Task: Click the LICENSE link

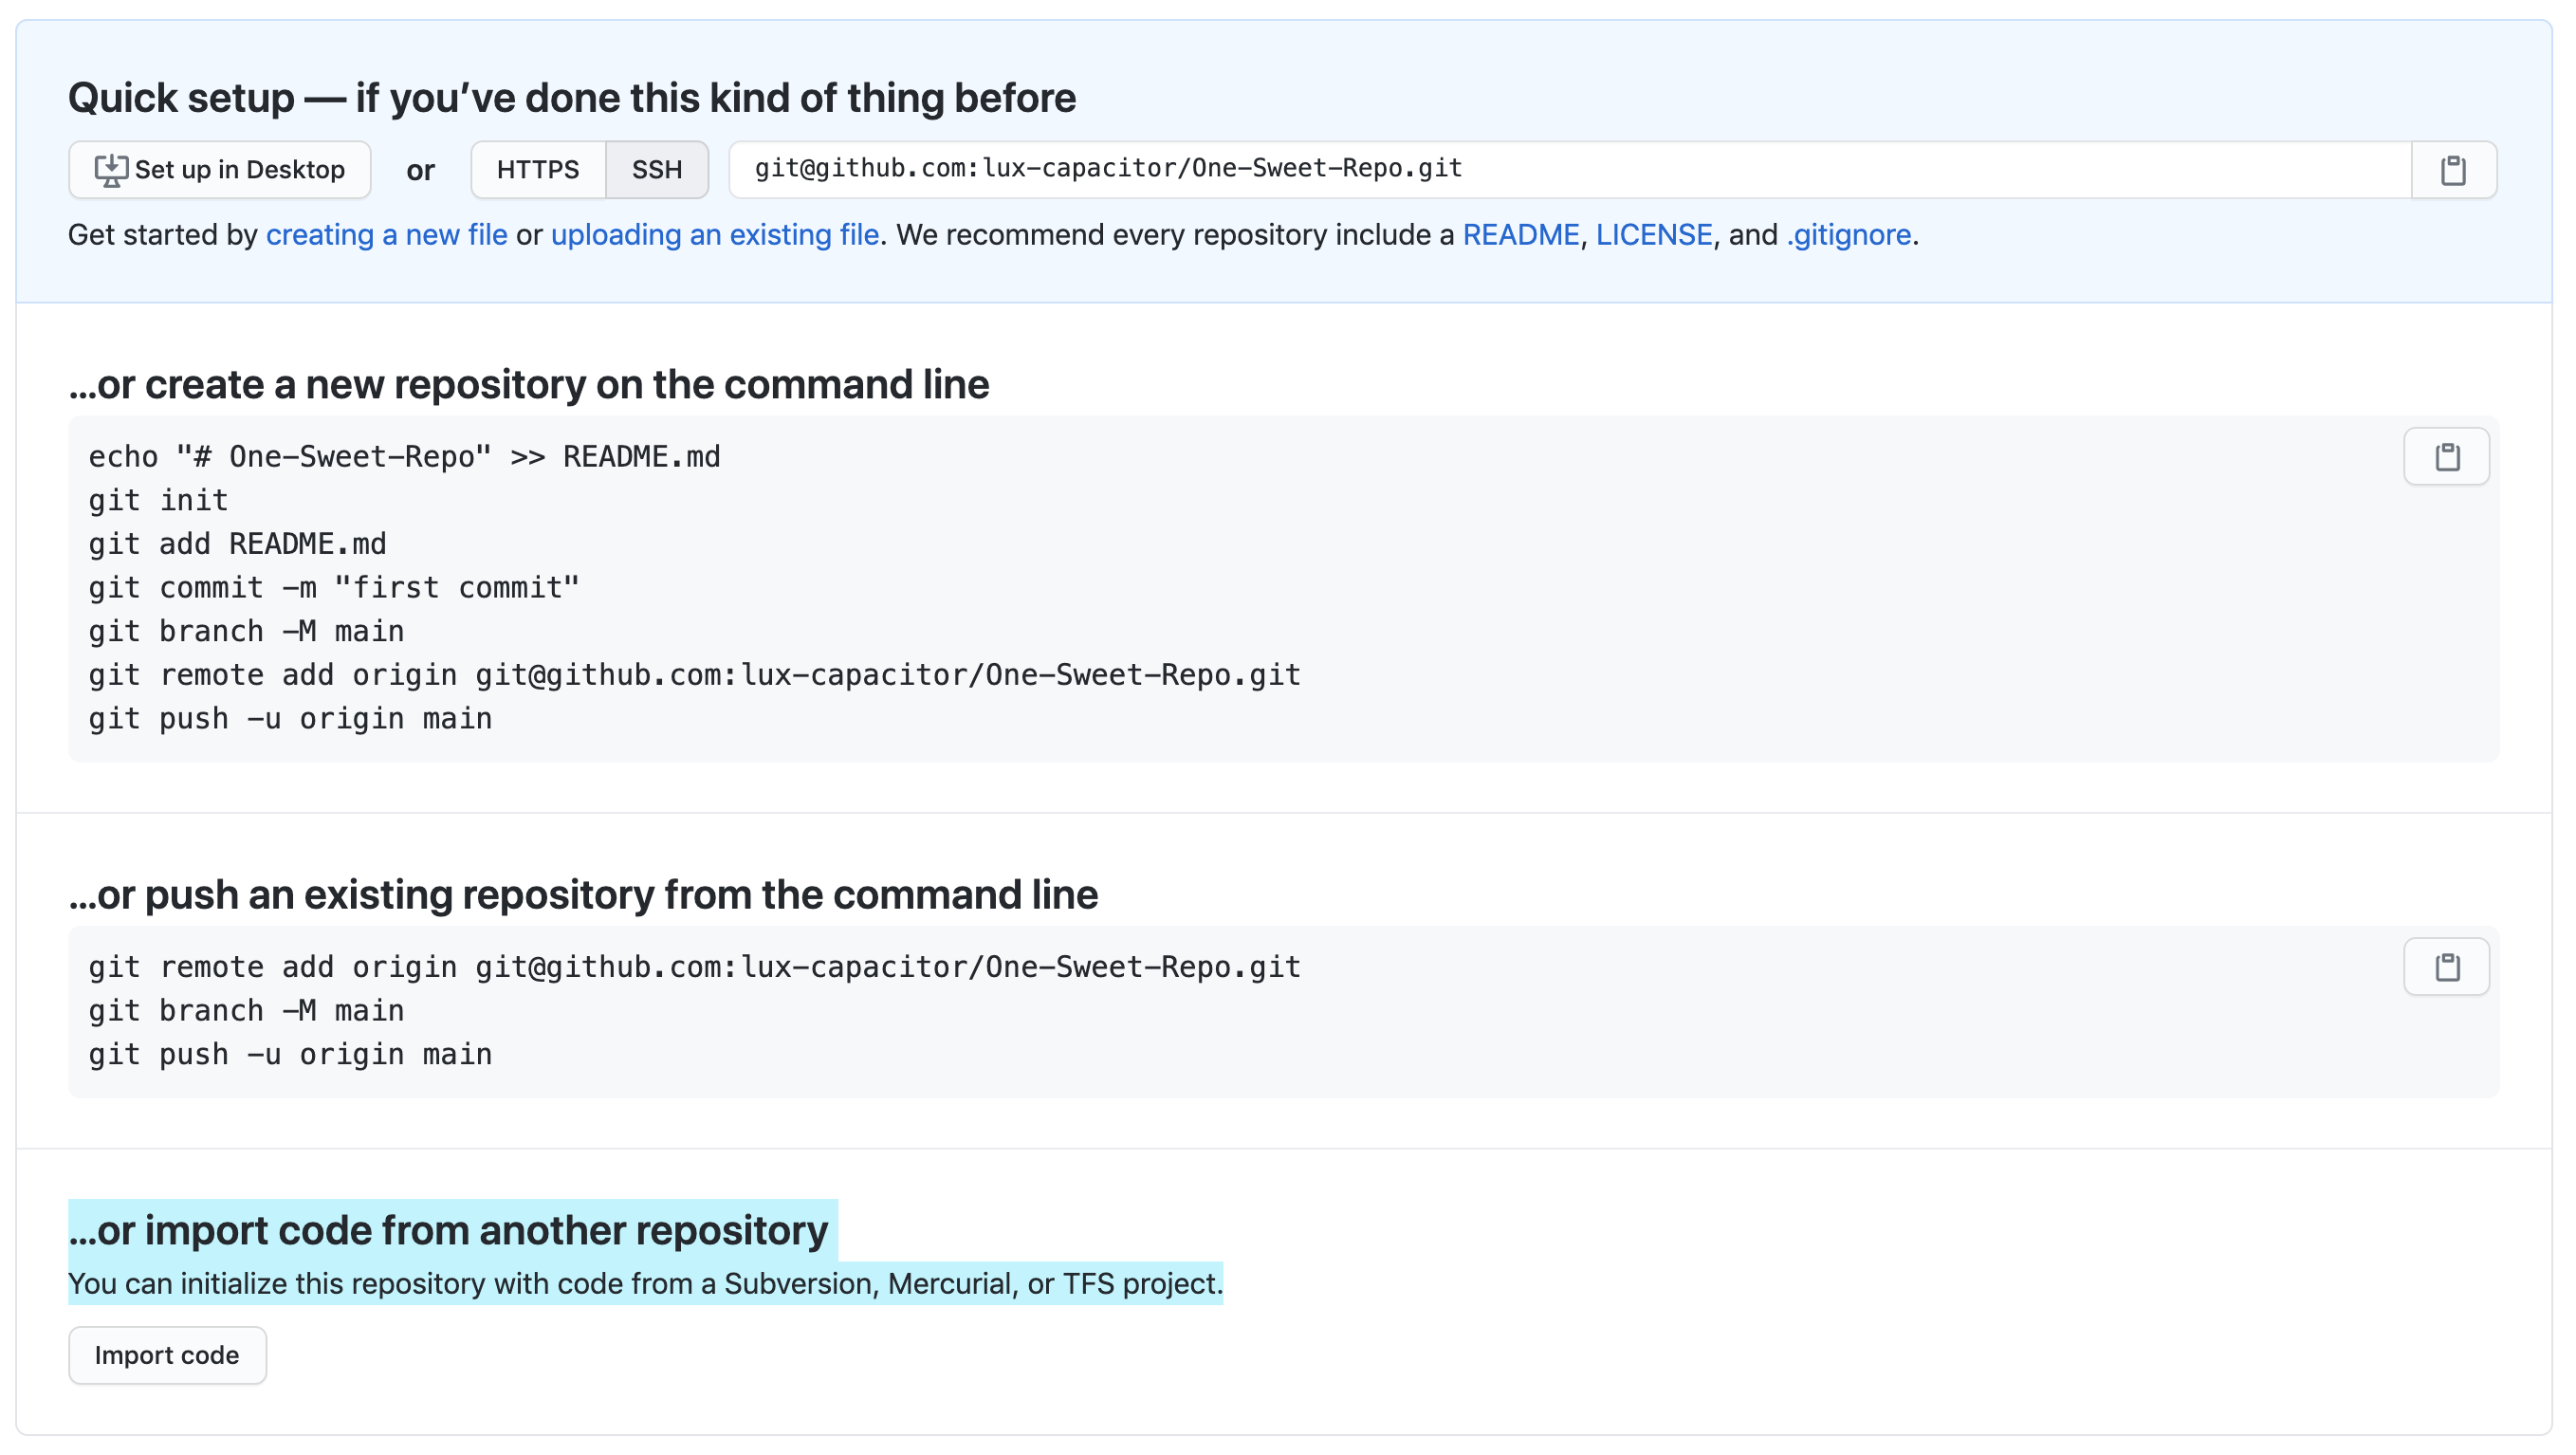Action: pyautogui.click(x=1653, y=235)
